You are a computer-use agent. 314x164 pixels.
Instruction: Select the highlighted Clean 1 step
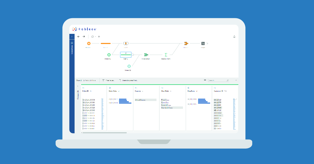126,55
